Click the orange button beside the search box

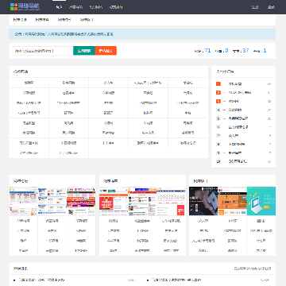[106, 51]
